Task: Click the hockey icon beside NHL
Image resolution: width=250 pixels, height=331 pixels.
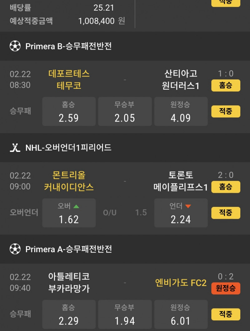Action: 15,148
